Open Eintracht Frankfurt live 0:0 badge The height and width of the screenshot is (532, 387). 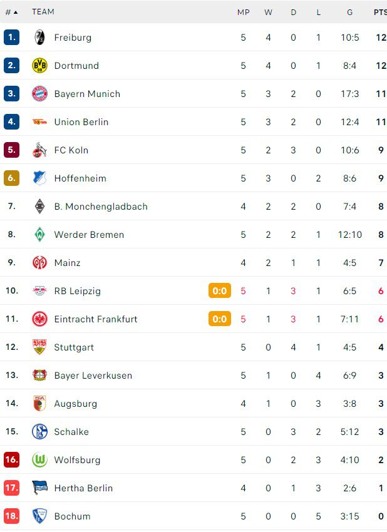pos(220,319)
